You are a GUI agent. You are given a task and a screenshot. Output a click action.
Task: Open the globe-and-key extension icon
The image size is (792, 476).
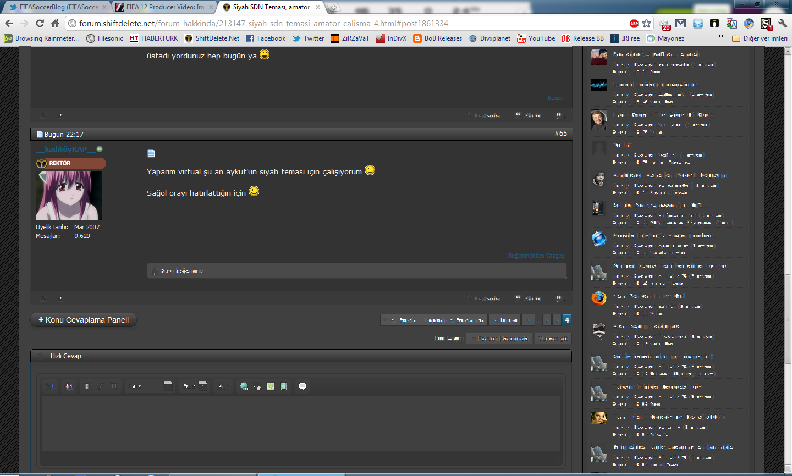[749, 23]
